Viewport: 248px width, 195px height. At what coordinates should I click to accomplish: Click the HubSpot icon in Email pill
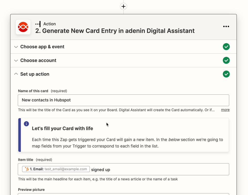[27, 169]
